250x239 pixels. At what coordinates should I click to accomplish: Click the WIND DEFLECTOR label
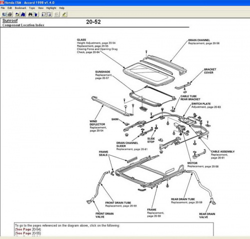[x=97, y=123]
